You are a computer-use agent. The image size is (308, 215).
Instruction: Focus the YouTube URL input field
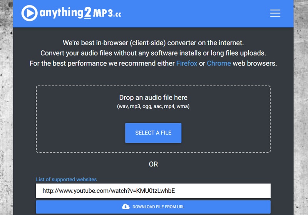pos(153,191)
